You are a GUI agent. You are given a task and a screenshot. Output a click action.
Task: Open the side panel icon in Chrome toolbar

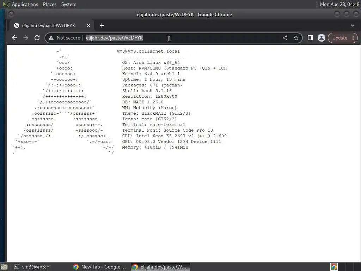click(x=310, y=38)
